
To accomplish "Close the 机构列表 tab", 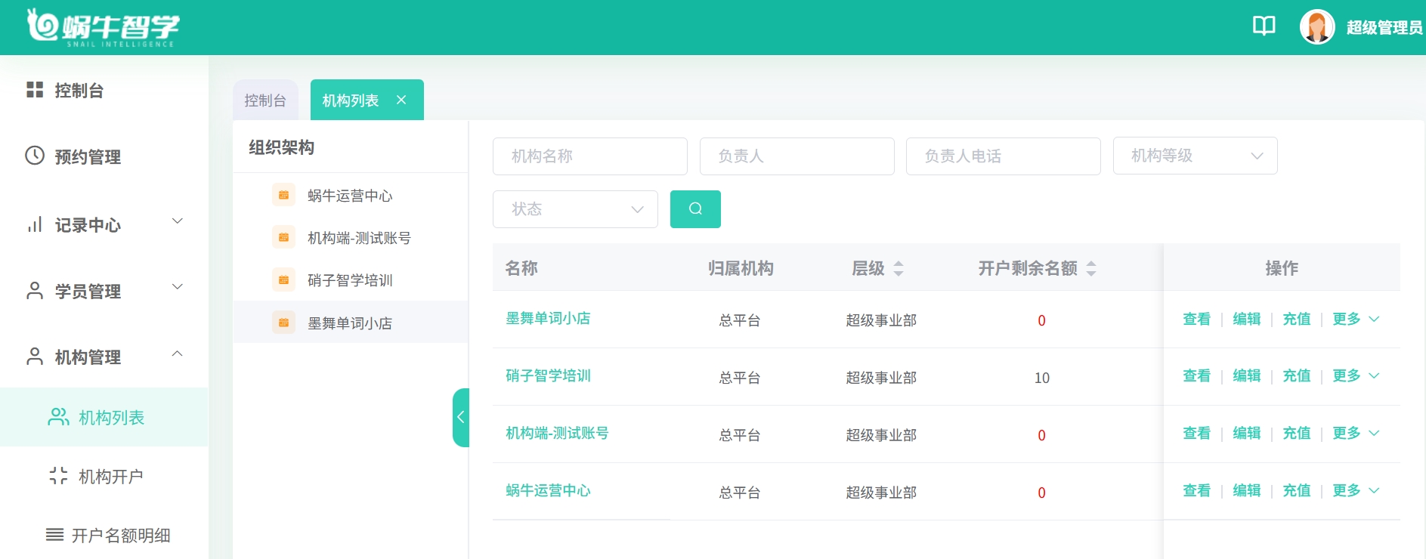I will point(401,100).
